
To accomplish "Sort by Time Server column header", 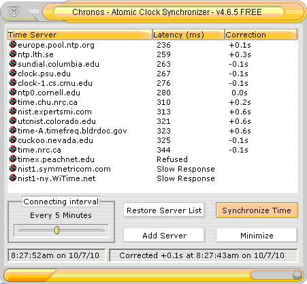I will (x=80, y=35).
